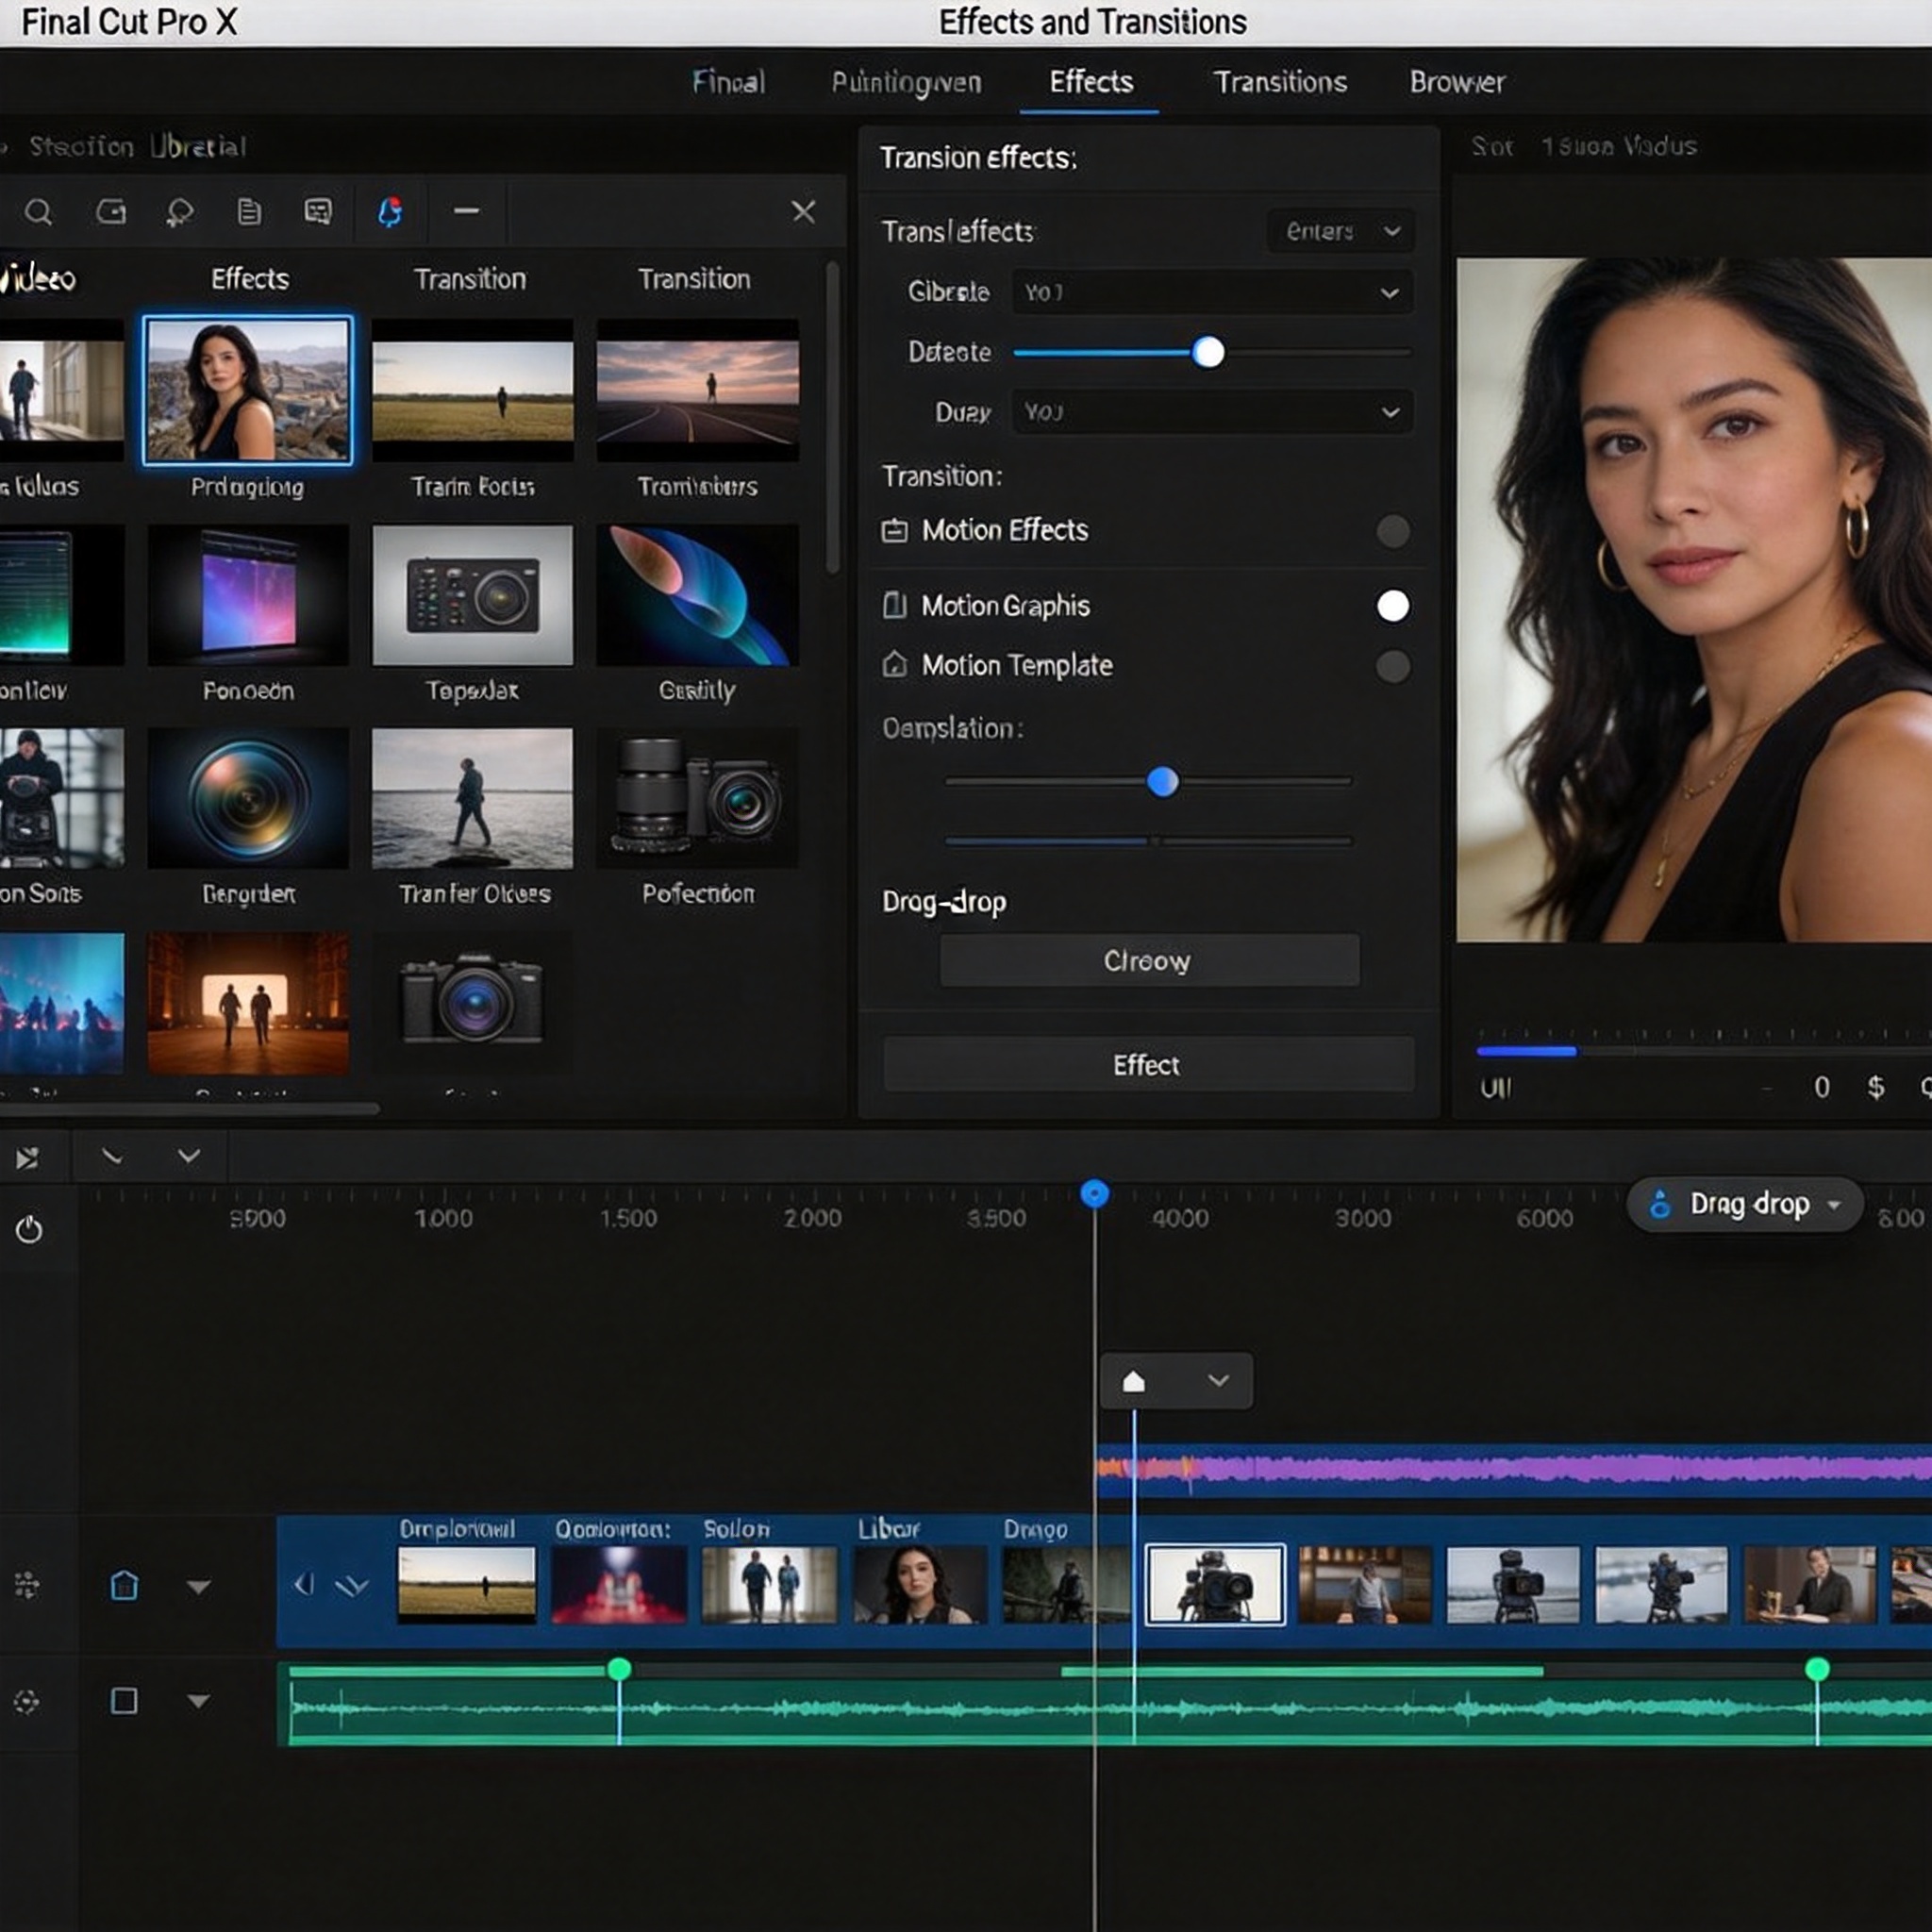
Task: Check the square box on audio track header
Action: click(x=124, y=1701)
